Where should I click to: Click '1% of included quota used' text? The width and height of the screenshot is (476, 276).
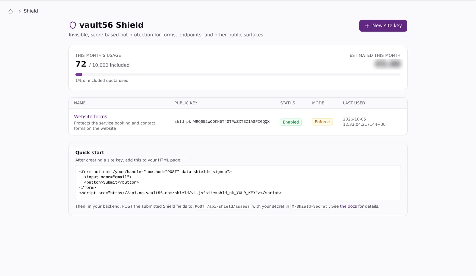(102, 81)
